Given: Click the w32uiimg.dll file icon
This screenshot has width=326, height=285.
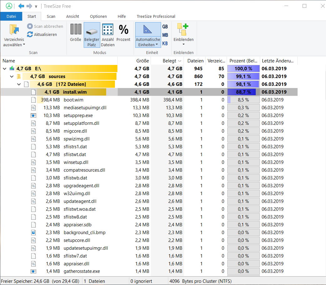Looking at the screenshot, I should [x=33, y=193].
